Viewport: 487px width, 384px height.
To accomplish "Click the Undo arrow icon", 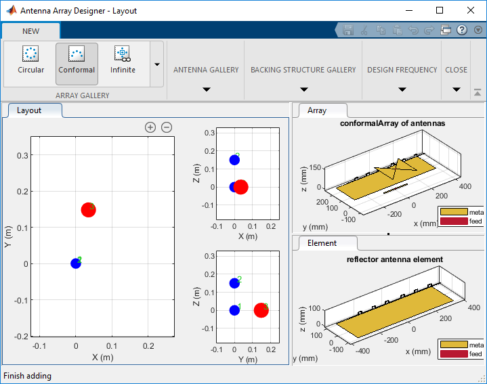I will click(413, 30).
